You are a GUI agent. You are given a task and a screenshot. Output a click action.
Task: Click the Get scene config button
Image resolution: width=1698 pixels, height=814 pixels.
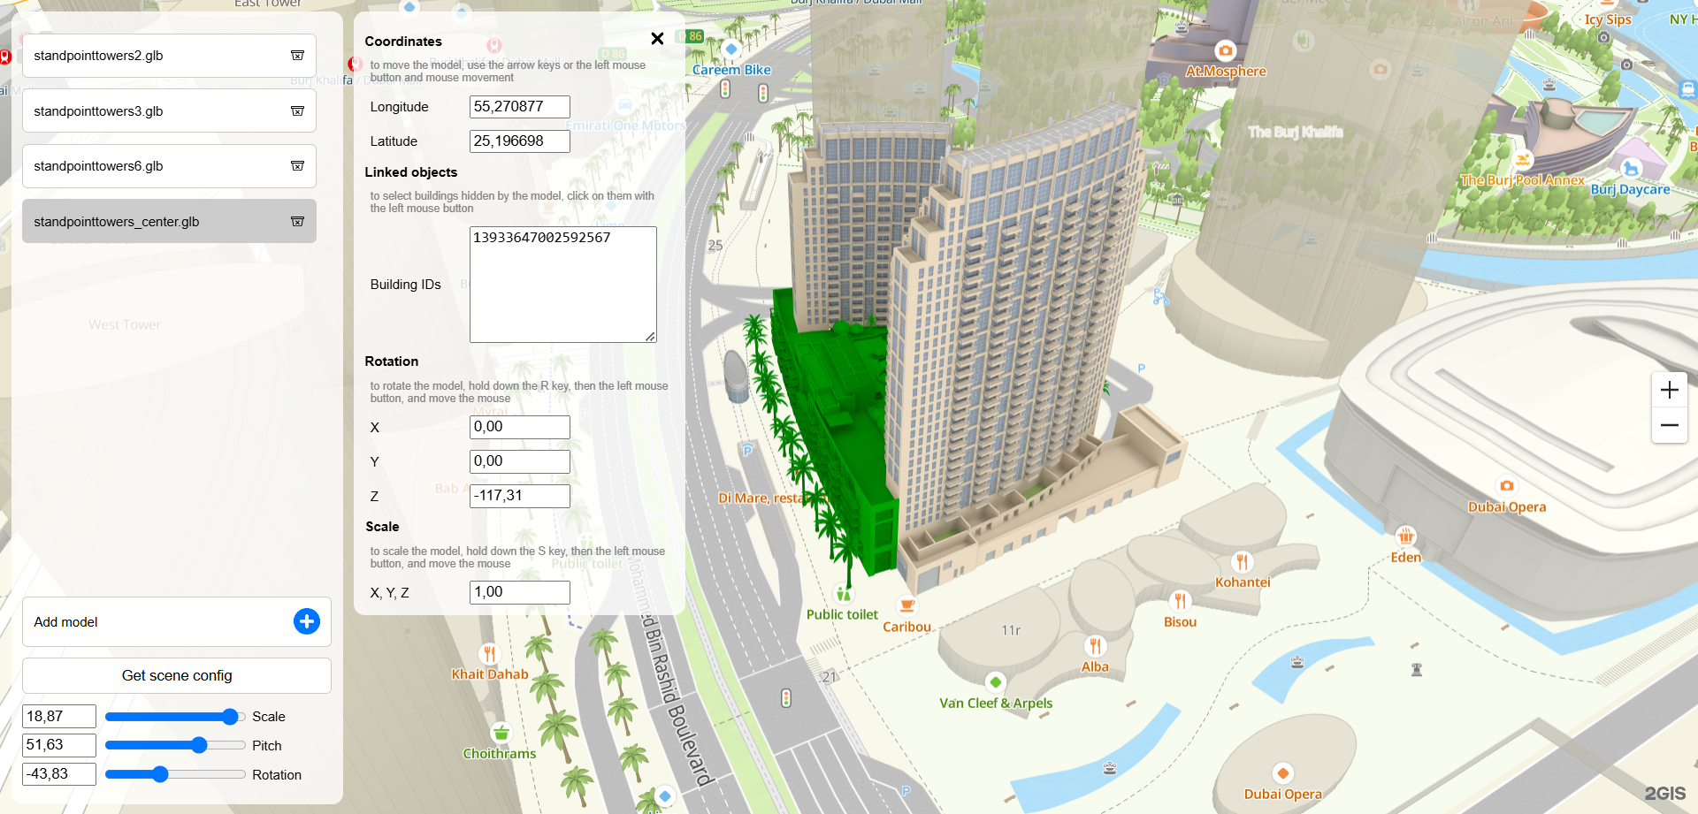(x=177, y=675)
